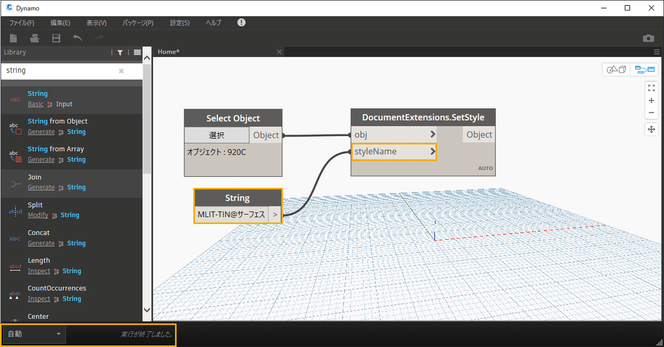Click Inspect link under Length
The height and width of the screenshot is (347, 664).
pyautogui.click(x=39, y=271)
